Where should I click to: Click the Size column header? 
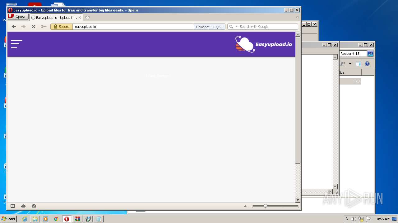pos(350,72)
